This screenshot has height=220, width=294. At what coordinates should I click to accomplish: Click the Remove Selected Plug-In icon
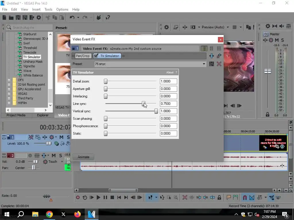tap(219, 56)
